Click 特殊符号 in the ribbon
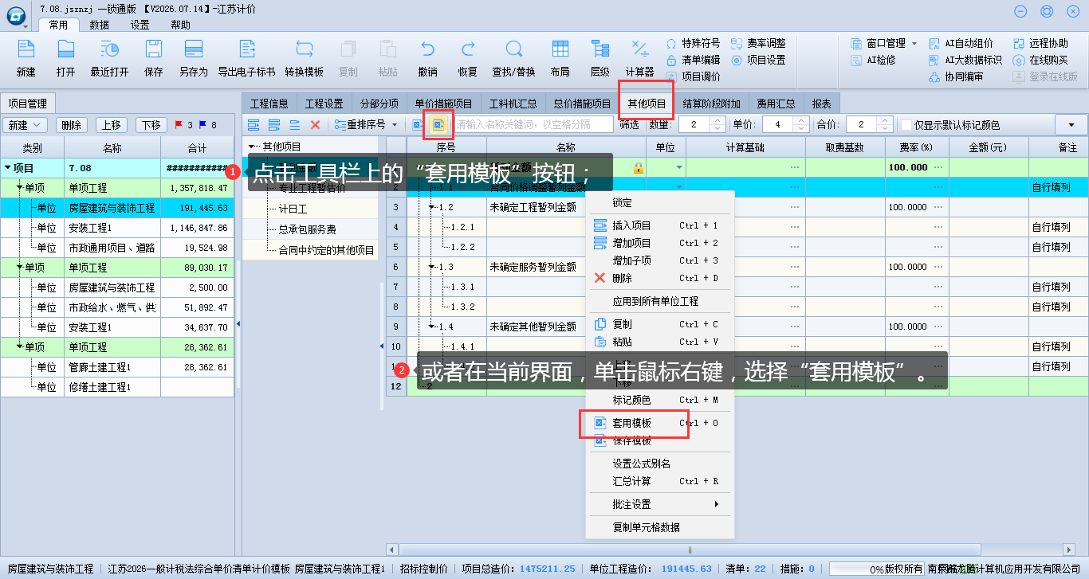1089x579 pixels. click(x=693, y=43)
